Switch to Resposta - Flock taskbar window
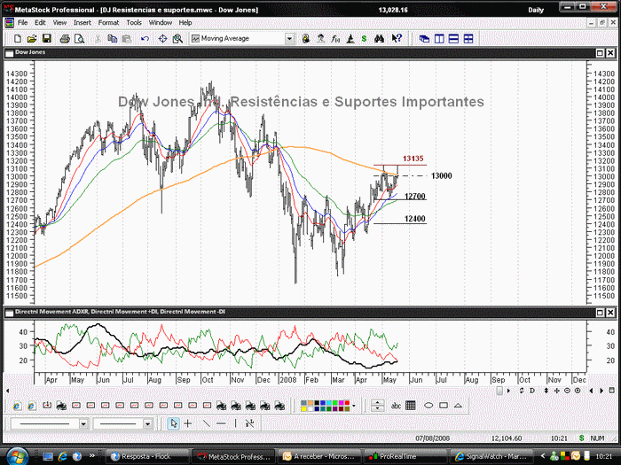Viewport: 621px width, 465px height. [x=146, y=456]
